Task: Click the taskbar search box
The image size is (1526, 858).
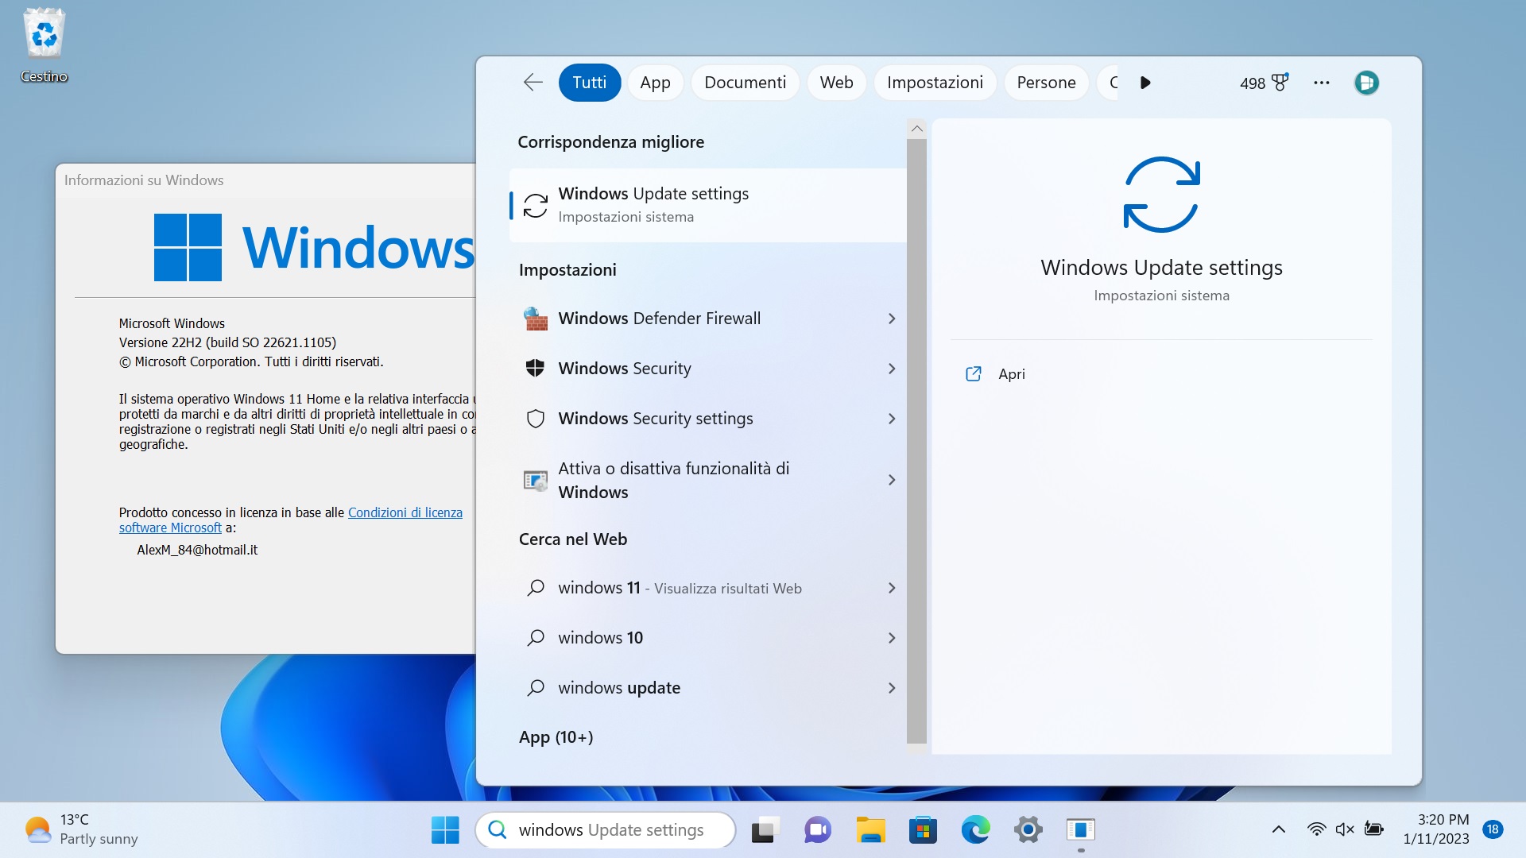Action: 606,830
